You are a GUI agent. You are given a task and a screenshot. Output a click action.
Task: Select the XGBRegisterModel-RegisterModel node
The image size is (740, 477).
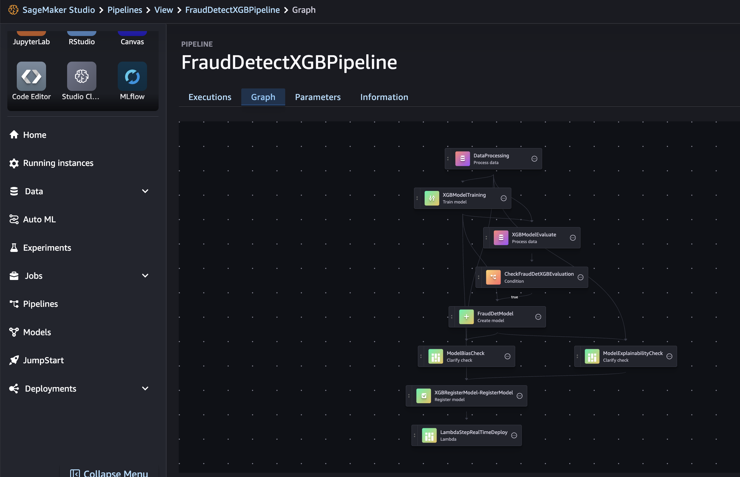tap(473, 396)
